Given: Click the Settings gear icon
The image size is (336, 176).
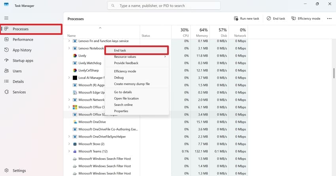Looking at the screenshot, I should pyautogui.click(x=6, y=170).
